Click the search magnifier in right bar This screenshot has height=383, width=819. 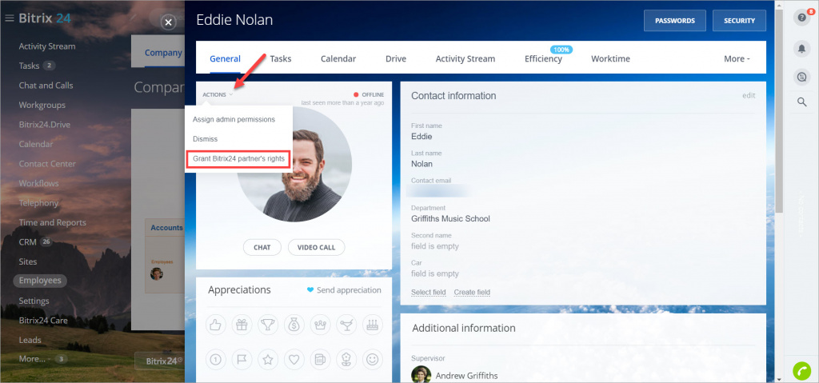(x=801, y=102)
